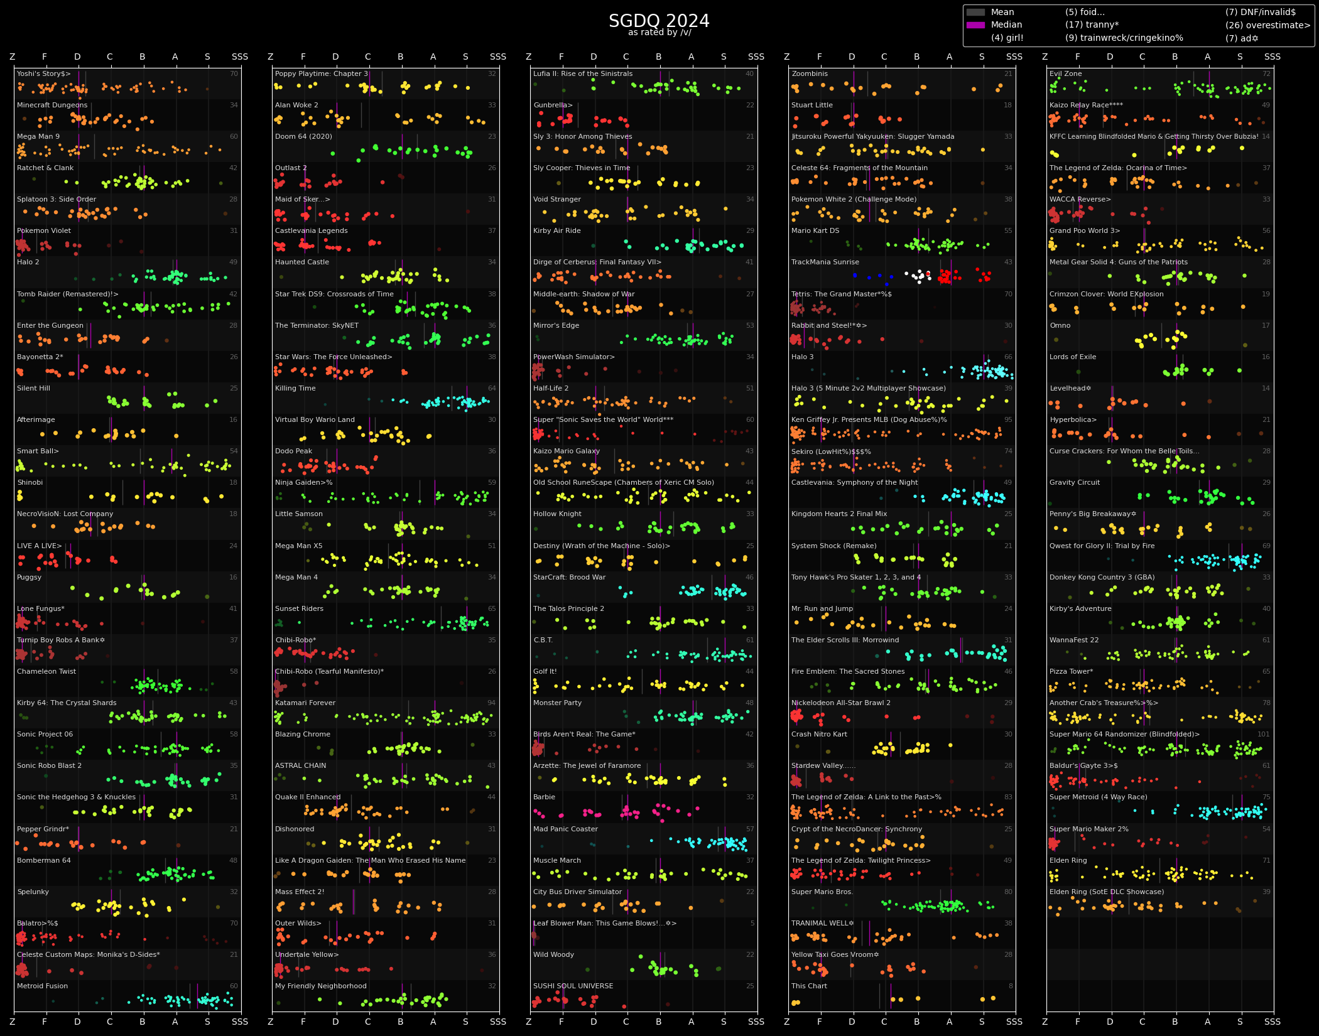Screen dimensions: 1319x1036
Task: Click the 'SGDQ 2024' chart title
Action: [x=659, y=21]
